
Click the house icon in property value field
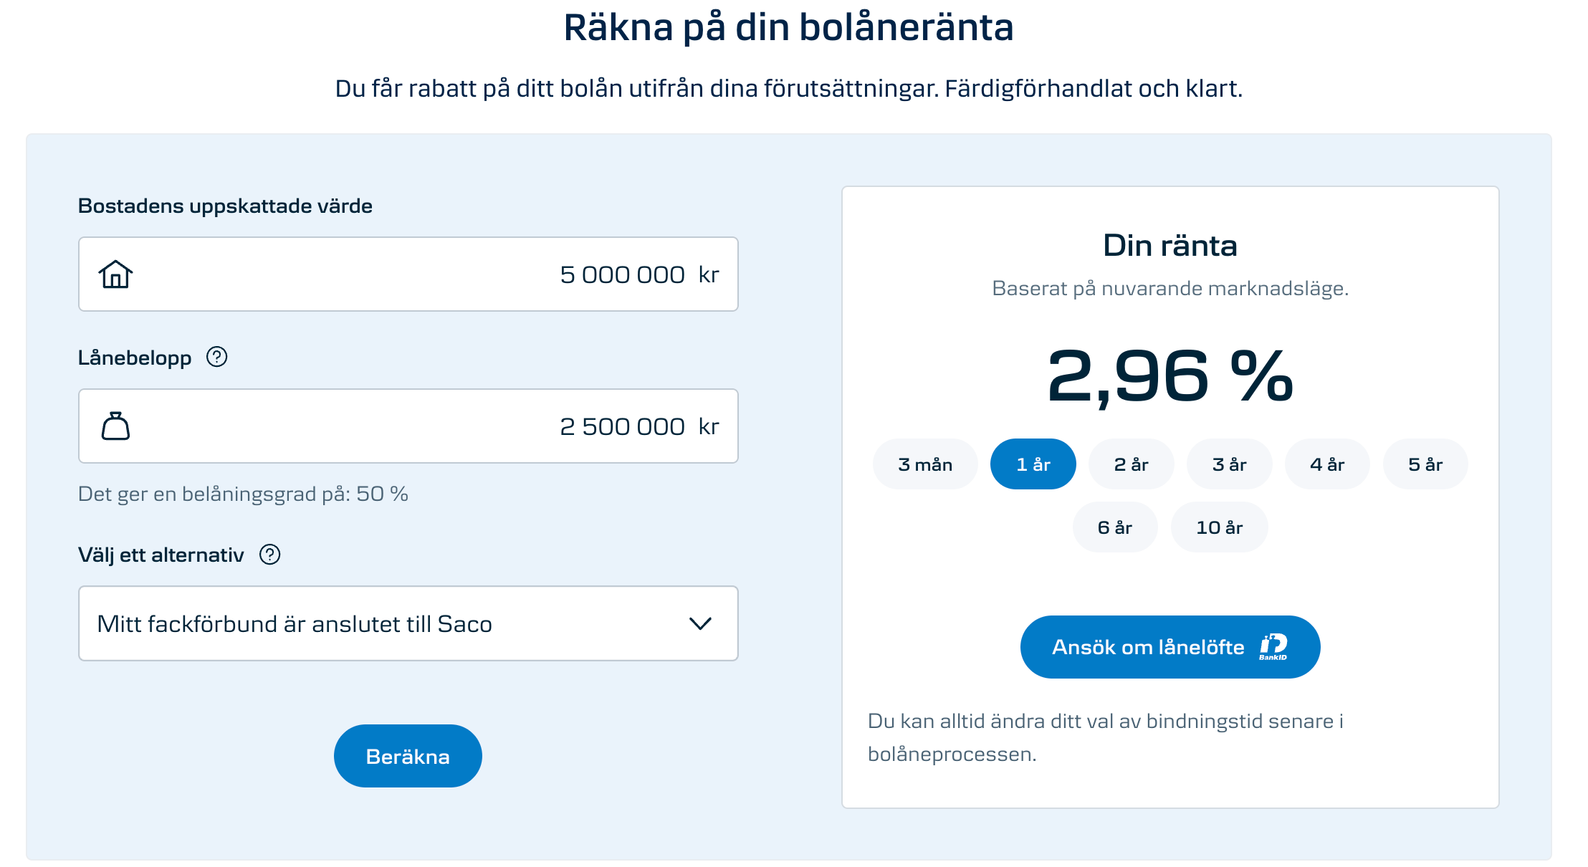115,274
